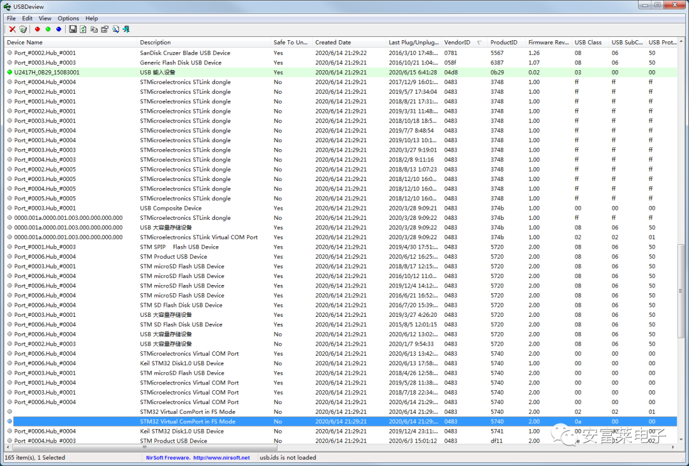The height and width of the screenshot is (466, 689).
Task: Select the U2417H_0B29_15083001 device name
Action: point(47,73)
